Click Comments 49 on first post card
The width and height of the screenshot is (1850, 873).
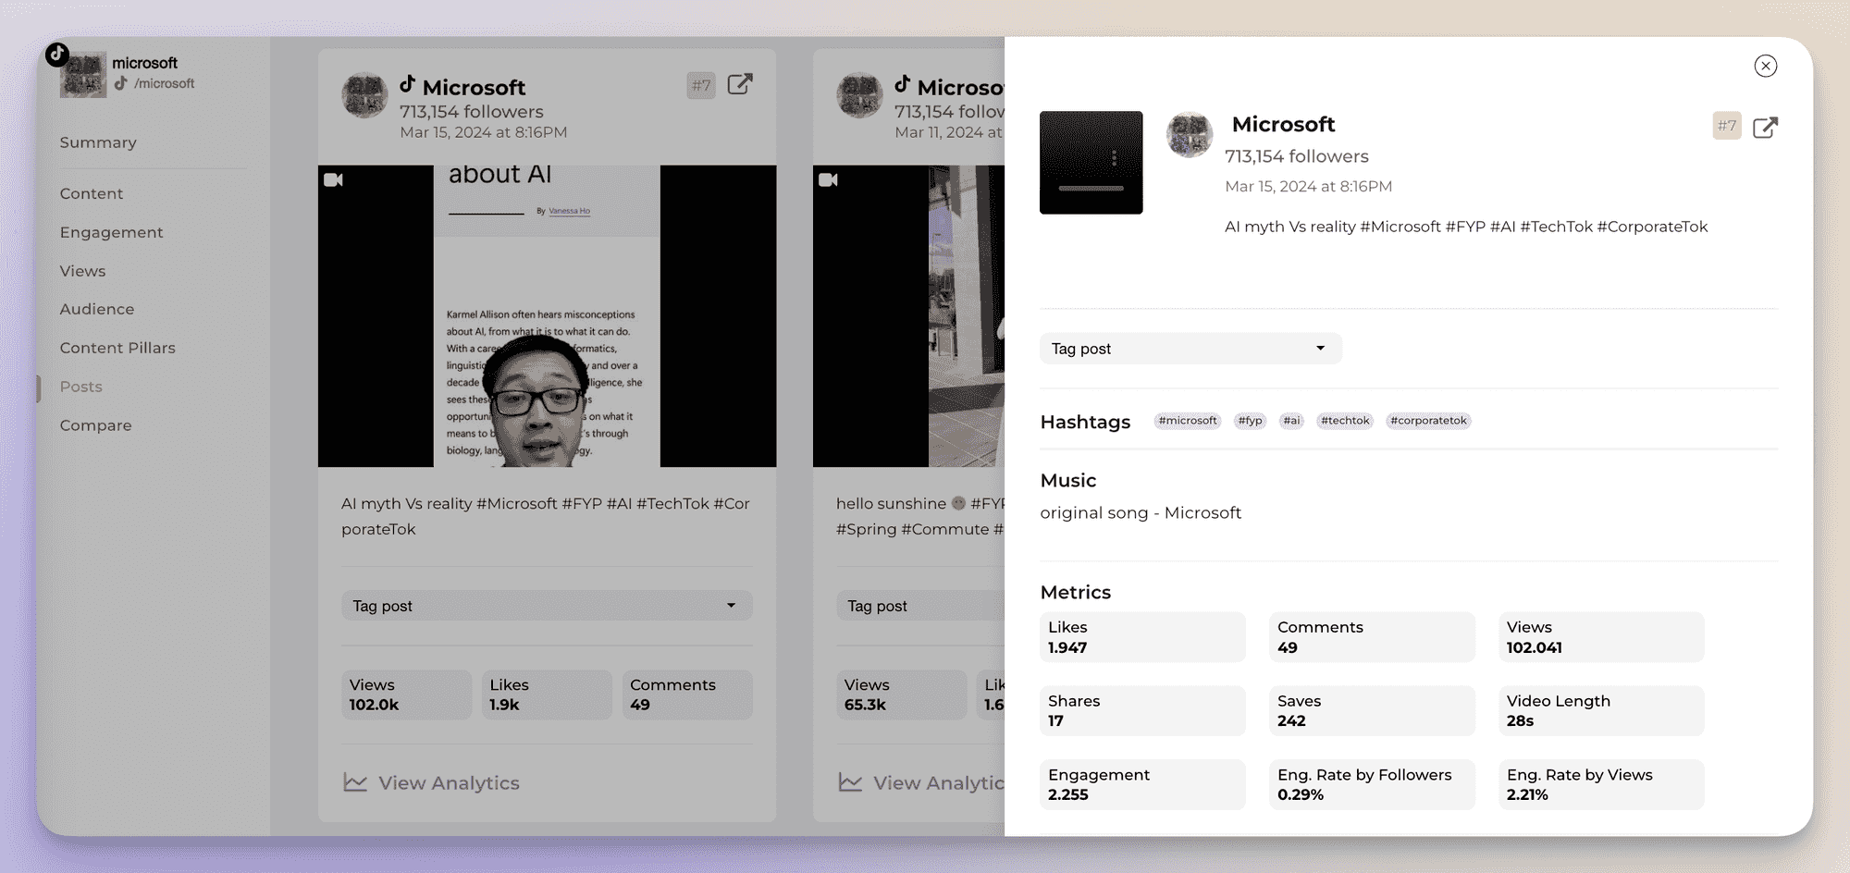click(687, 695)
